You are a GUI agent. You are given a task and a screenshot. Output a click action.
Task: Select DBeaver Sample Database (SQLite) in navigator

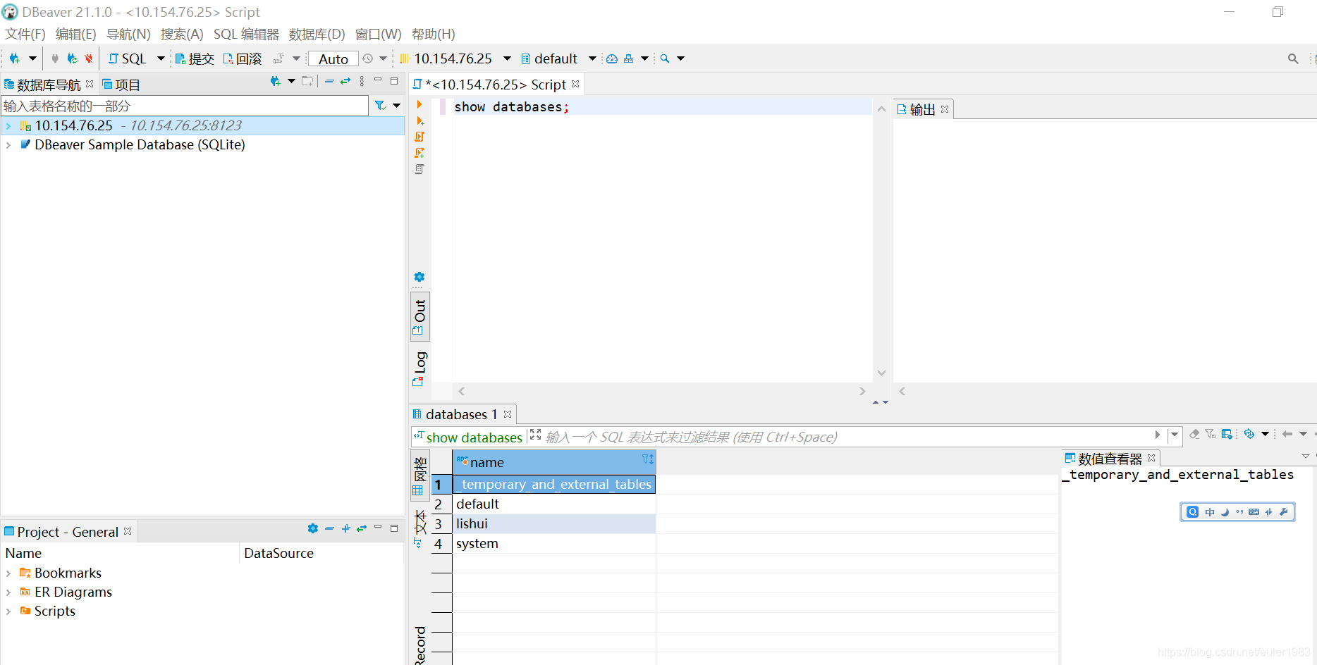(x=140, y=144)
